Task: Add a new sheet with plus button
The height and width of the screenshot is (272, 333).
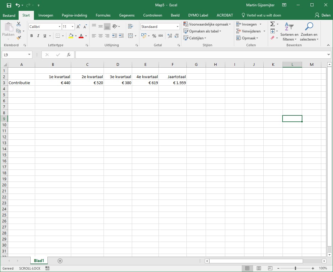Action: click(x=60, y=261)
